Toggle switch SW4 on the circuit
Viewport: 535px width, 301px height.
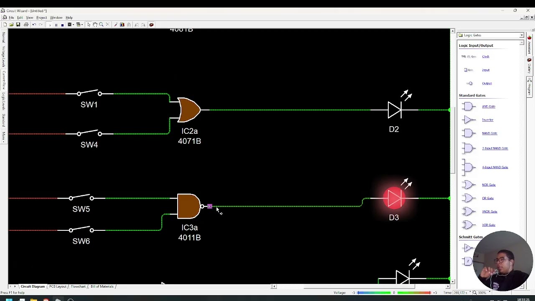click(89, 133)
